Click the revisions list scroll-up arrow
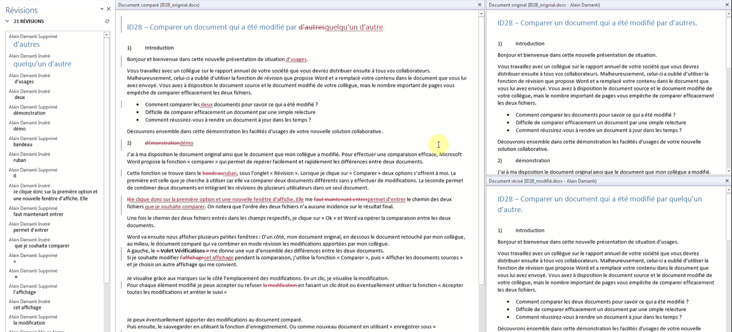This screenshot has height=332, width=732. click(107, 34)
